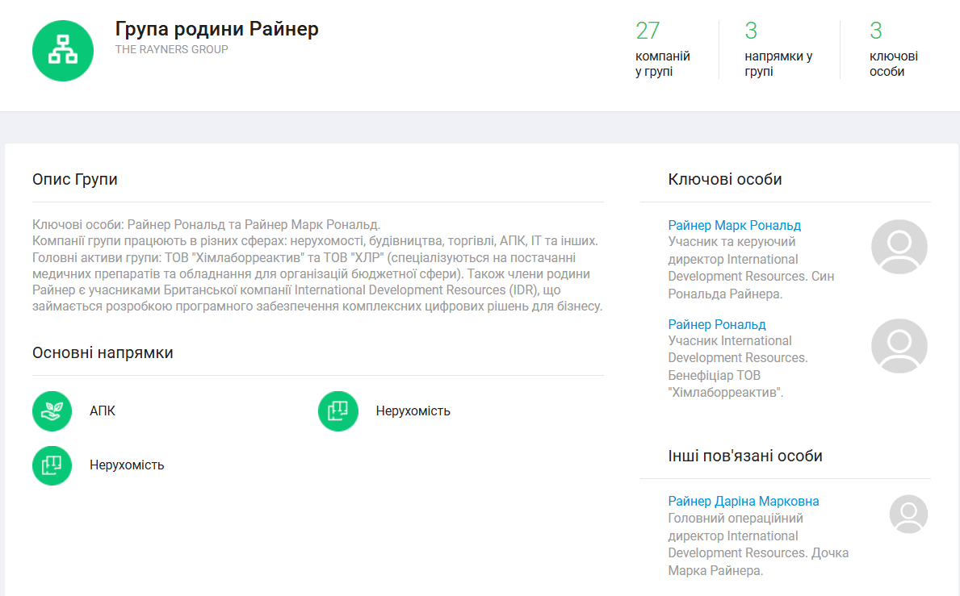
Task: Click the Нерухомість label under АПК
Action: pos(127,465)
